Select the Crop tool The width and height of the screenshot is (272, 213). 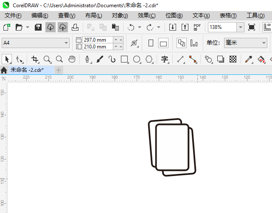pos(34,59)
